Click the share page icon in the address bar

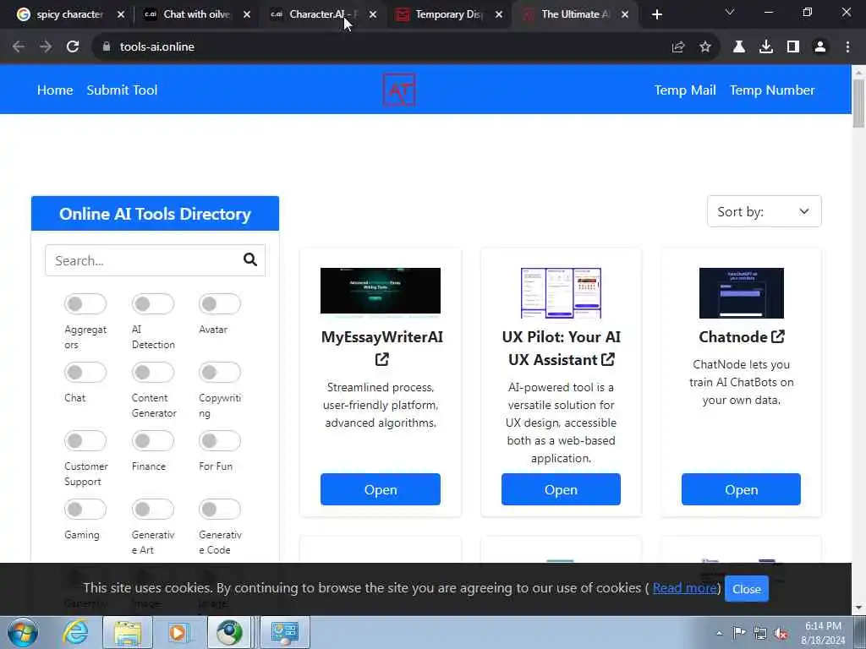tap(678, 47)
